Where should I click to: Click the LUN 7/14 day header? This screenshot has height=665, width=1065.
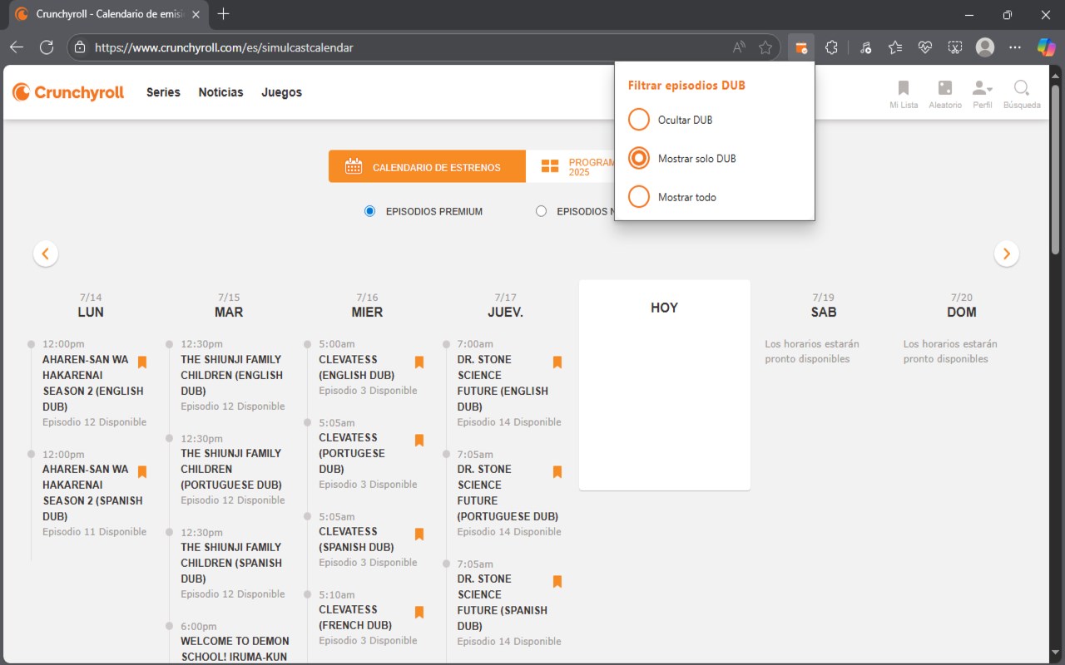coord(91,305)
